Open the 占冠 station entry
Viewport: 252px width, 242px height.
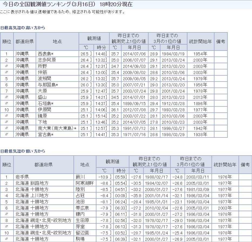80,196
